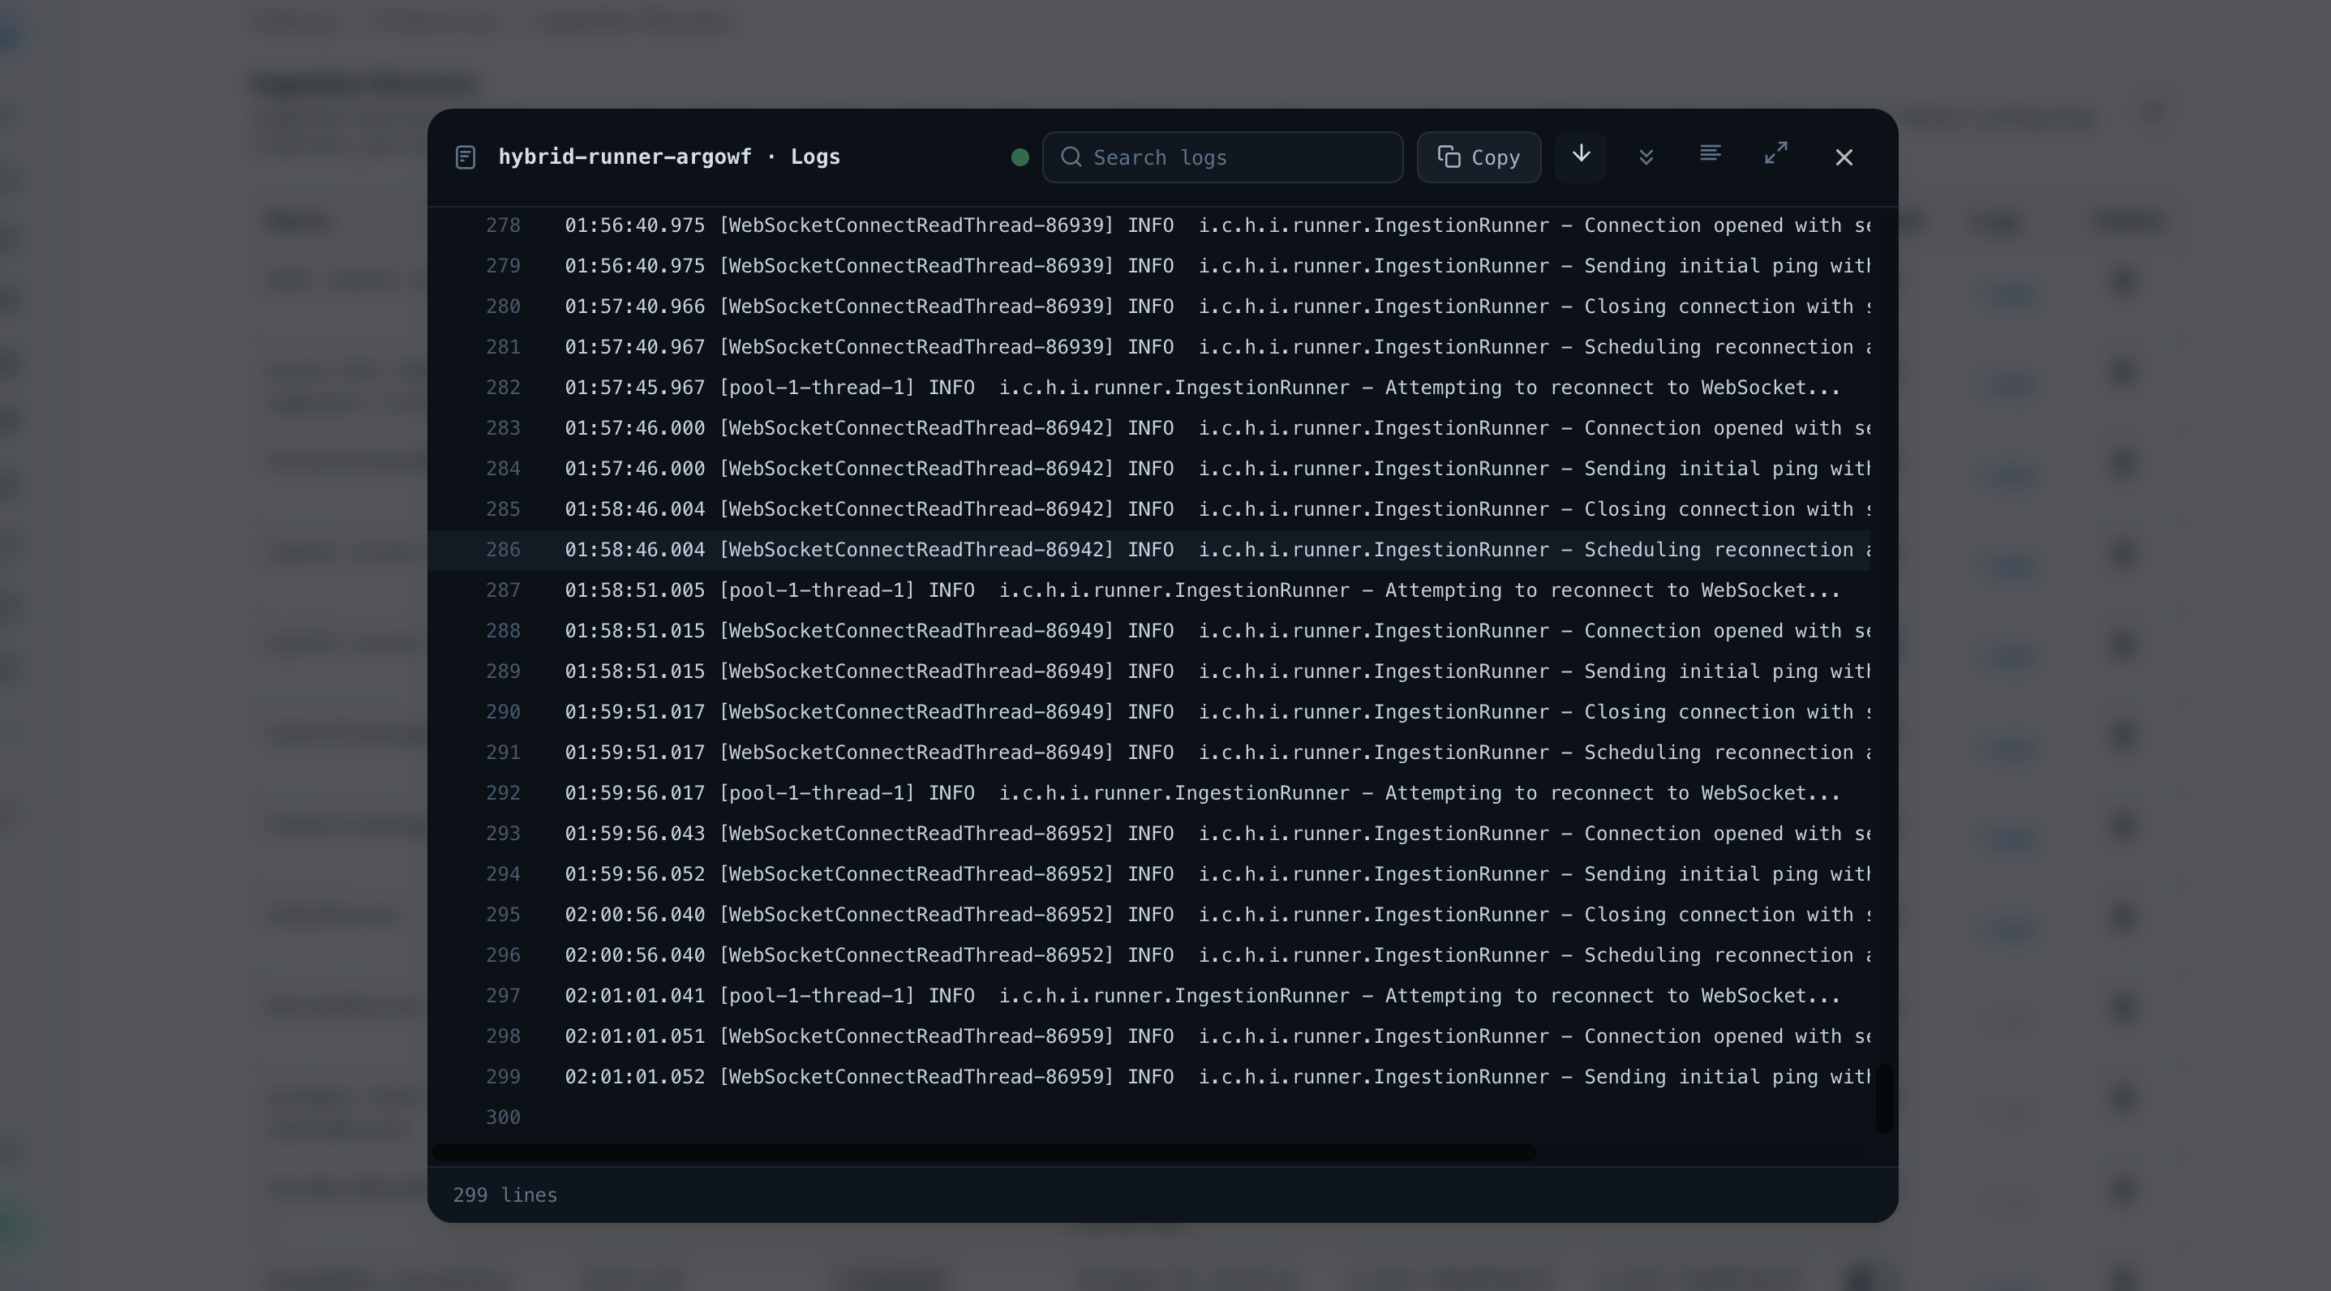Viewport: 2331px width, 1291px height.
Task: Select log line 295 'Closing connection' at 02:00:56.040
Action: 1149,915
